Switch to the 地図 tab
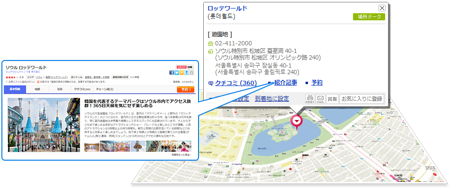This screenshot has width=452, height=189. coord(37,89)
